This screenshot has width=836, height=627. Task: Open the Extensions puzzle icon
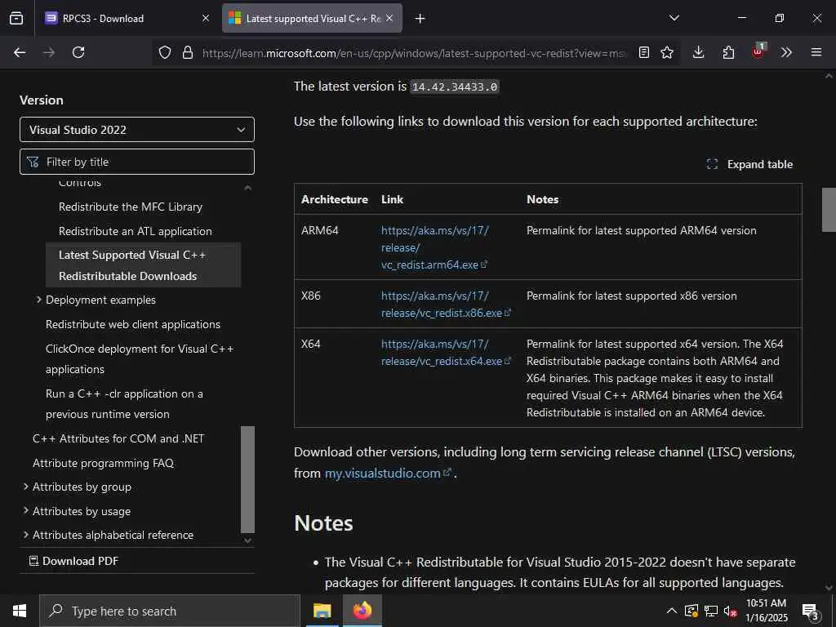(728, 52)
